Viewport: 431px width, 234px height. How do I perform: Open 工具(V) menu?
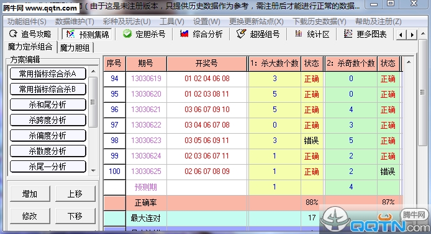point(172,22)
